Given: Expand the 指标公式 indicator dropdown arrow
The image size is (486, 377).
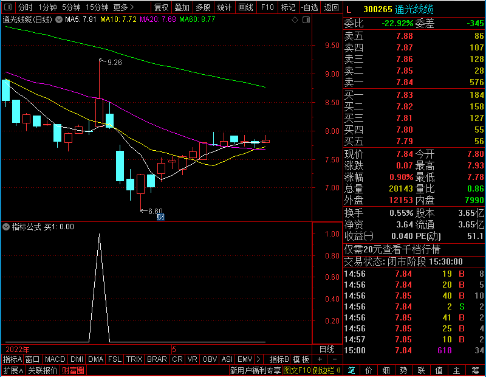Looking at the screenshot, I should [x=6, y=227].
